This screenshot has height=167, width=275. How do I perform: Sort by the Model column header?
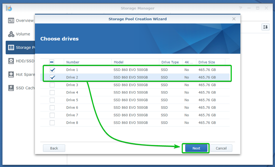click(x=119, y=62)
